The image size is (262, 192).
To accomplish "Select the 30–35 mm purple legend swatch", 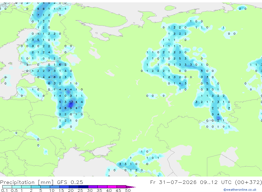I will coord(93,187).
